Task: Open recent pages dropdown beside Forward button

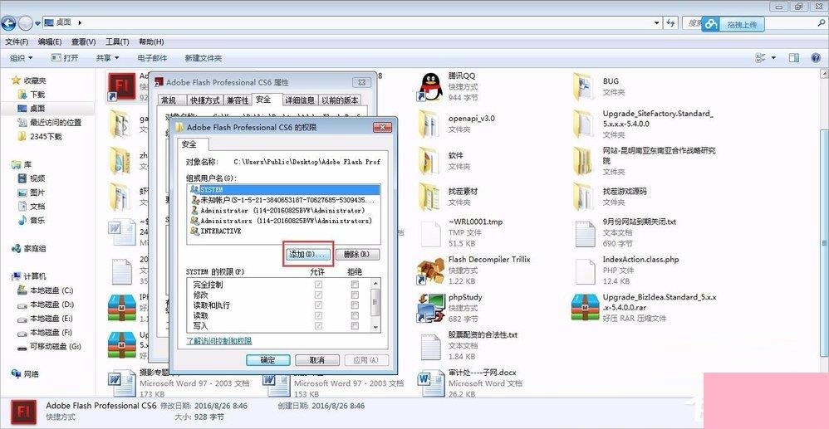Action: (x=37, y=23)
